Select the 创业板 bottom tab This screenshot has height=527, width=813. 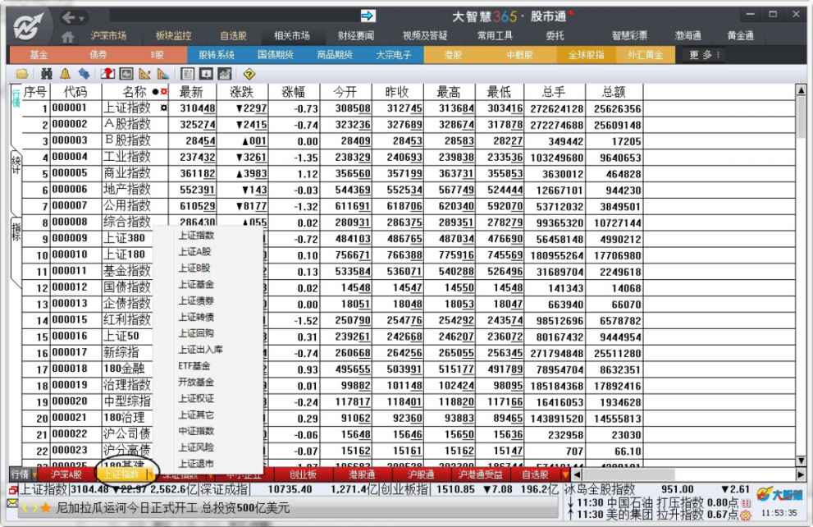click(x=303, y=474)
